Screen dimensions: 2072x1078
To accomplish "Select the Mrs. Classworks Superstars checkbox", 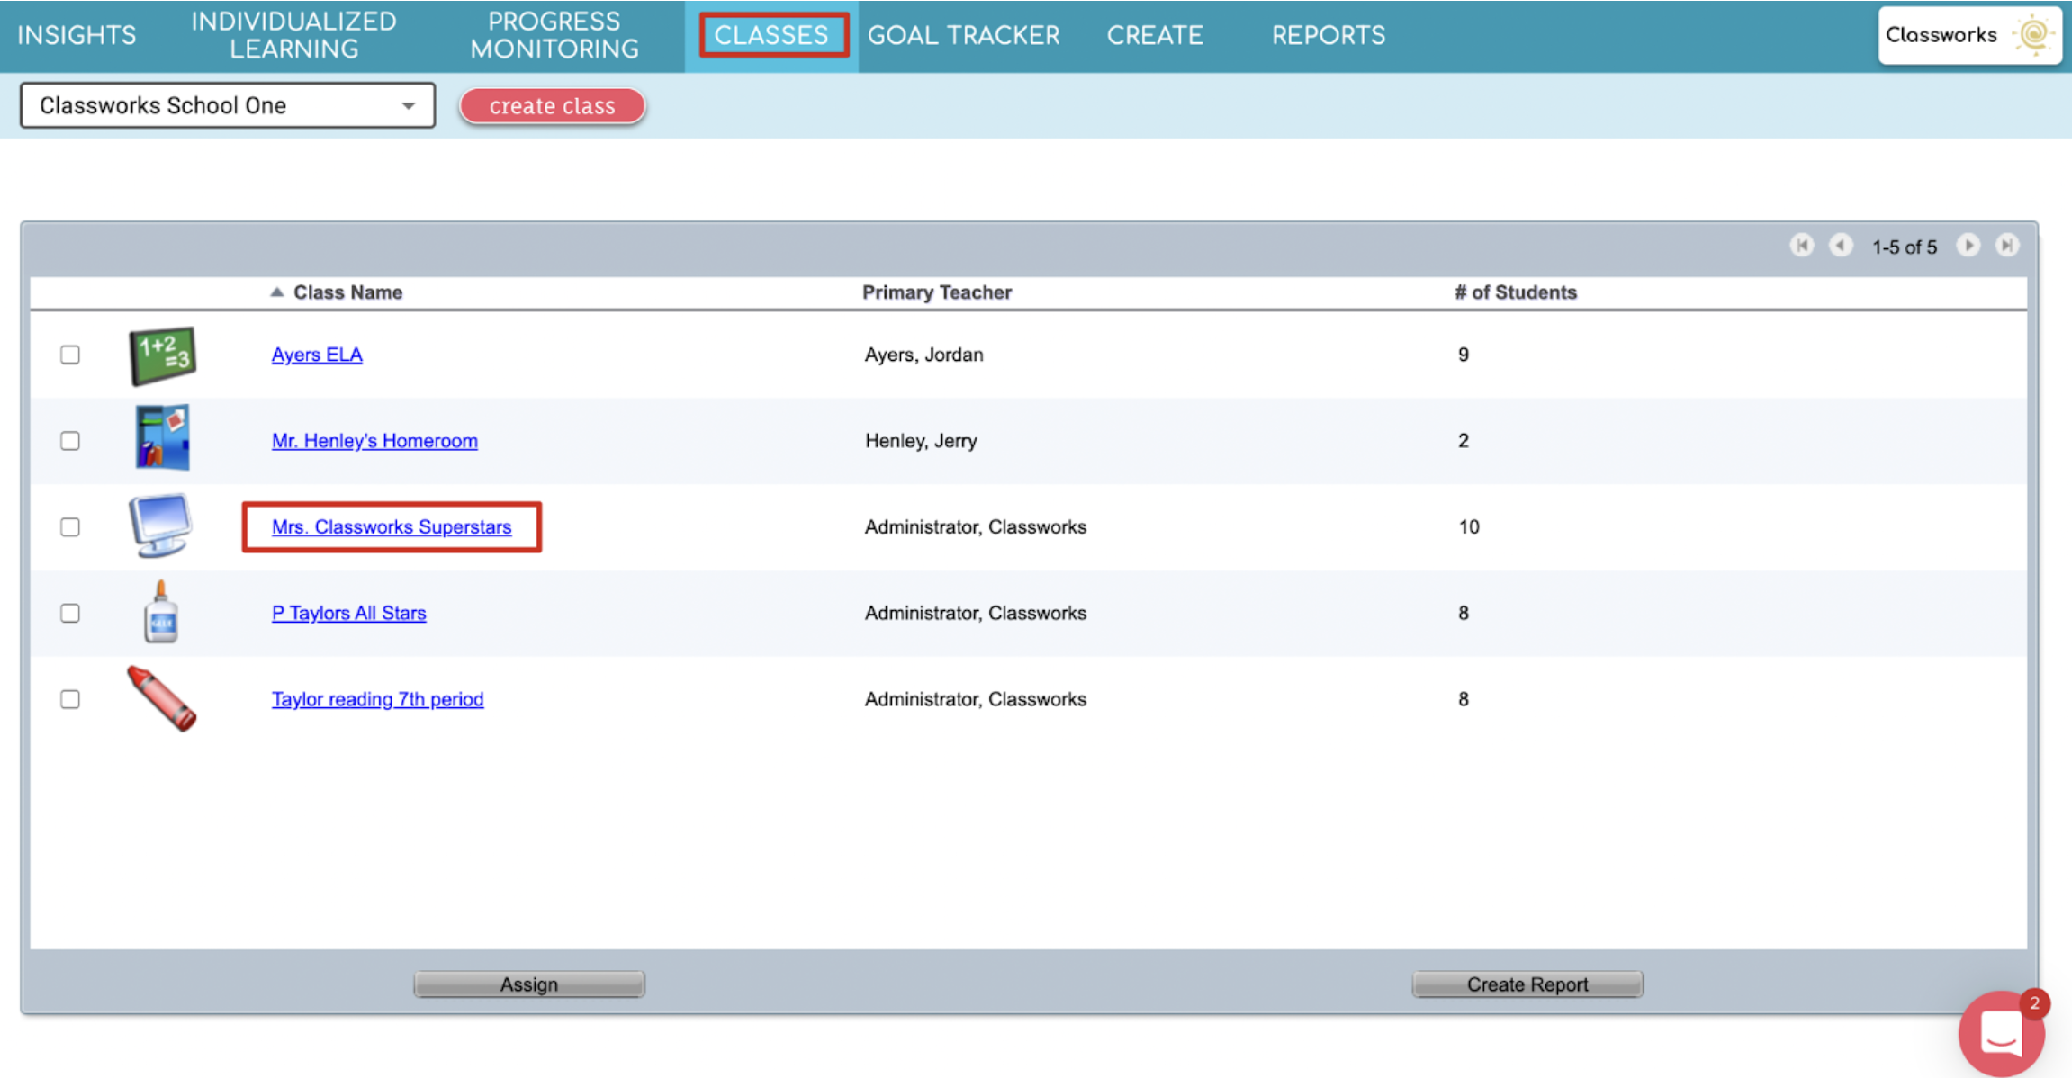I will (70, 527).
